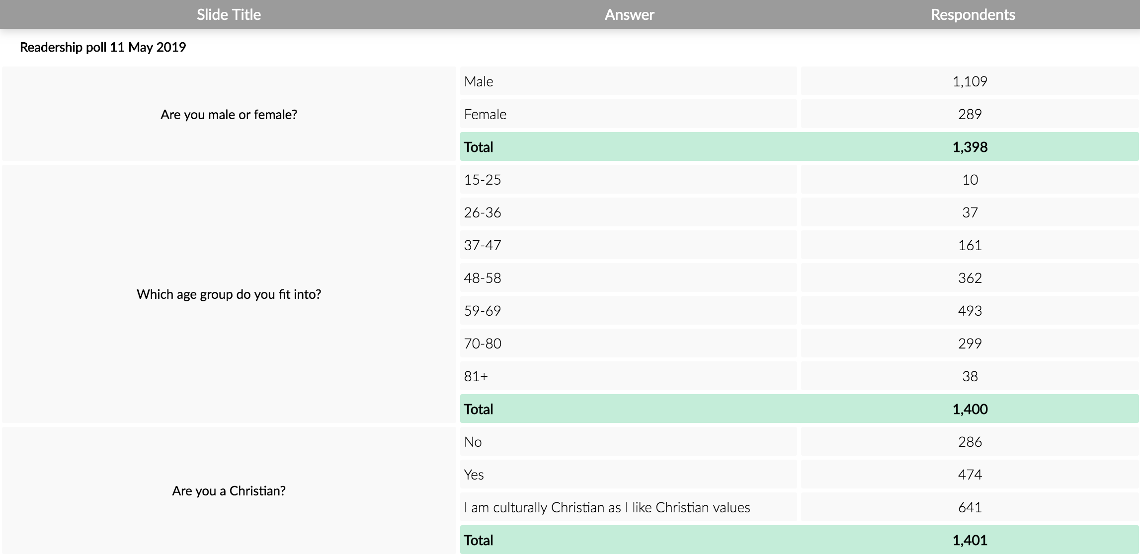
Task: Select the 81+ age answer
Action: coord(628,376)
